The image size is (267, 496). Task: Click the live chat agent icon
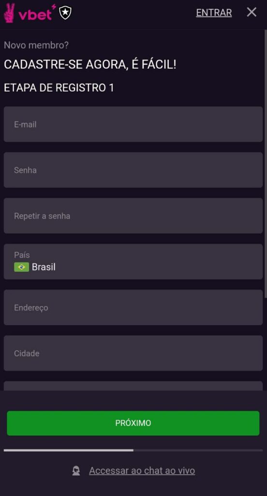coord(76,471)
